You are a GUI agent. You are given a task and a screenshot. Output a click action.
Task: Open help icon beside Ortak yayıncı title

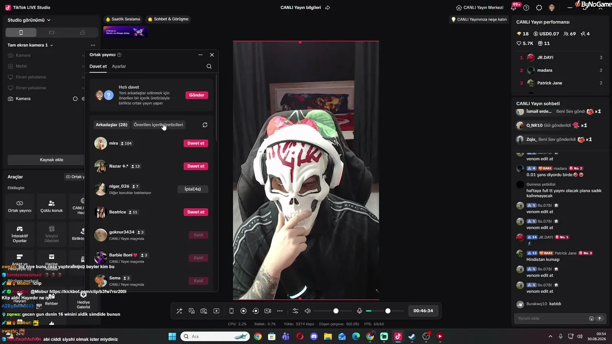119,55
